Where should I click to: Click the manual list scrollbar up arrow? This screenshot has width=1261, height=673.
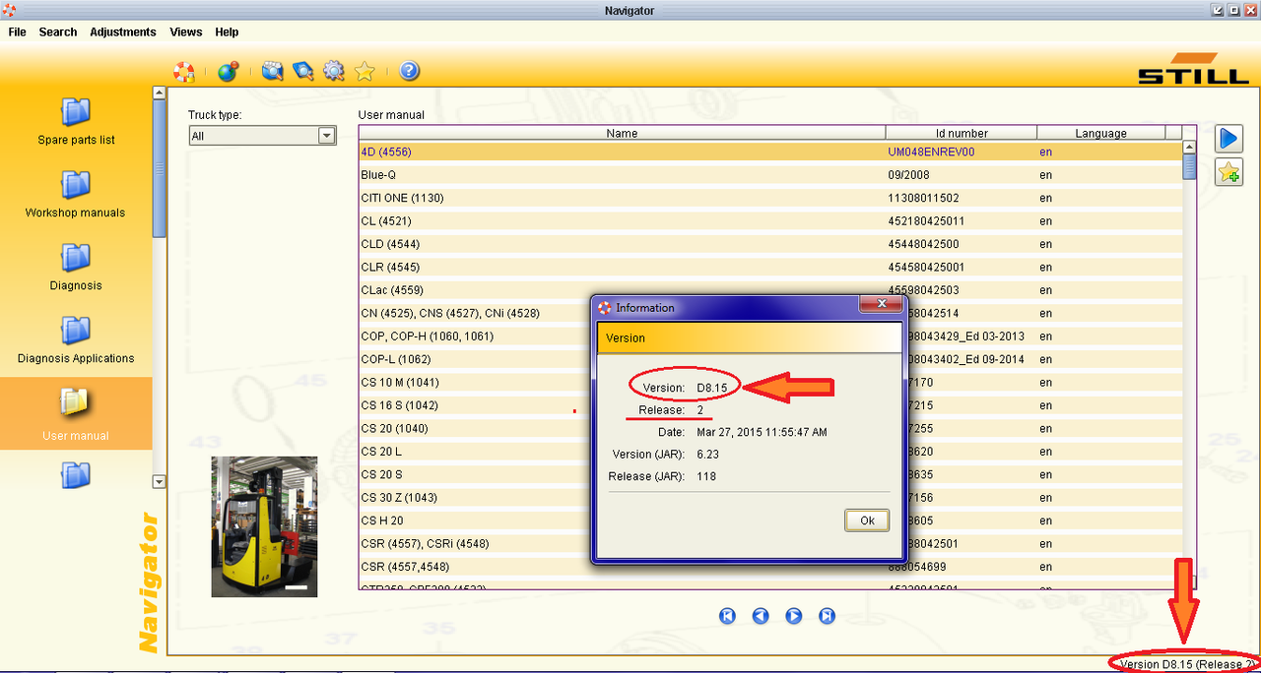(x=1189, y=147)
